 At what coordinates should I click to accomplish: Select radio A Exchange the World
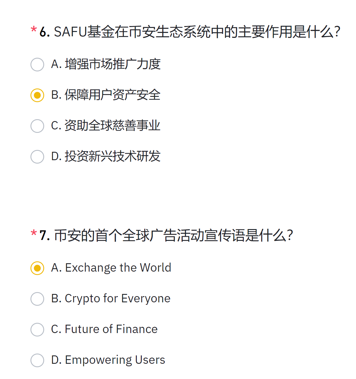coord(37,268)
